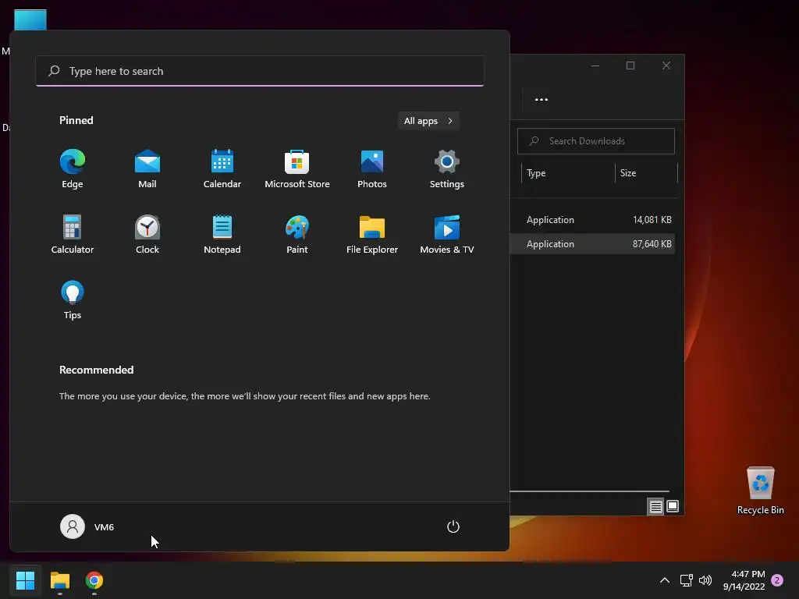Image resolution: width=799 pixels, height=599 pixels.
Task: Open the Tips app
Action: pyautogui.click(x=73, y=300)
